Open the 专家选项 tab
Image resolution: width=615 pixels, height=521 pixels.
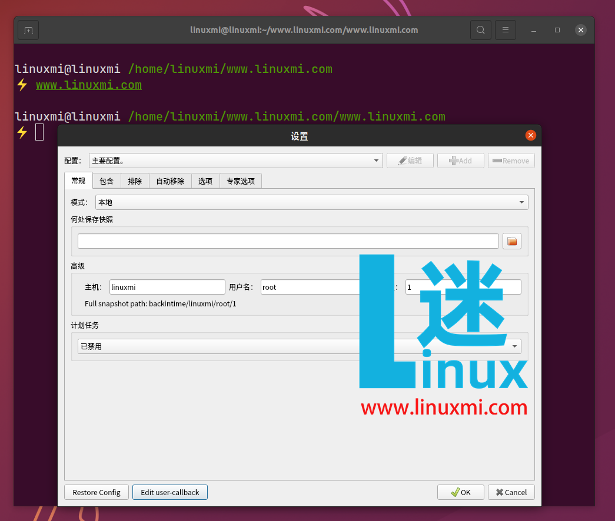[240, 181]
